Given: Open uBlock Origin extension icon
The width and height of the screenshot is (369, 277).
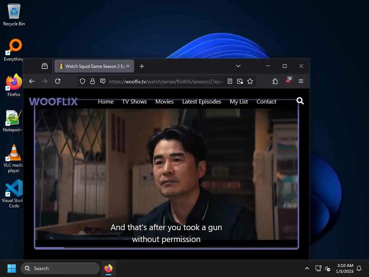Looking at the screenshot, I should pos(288,81).
